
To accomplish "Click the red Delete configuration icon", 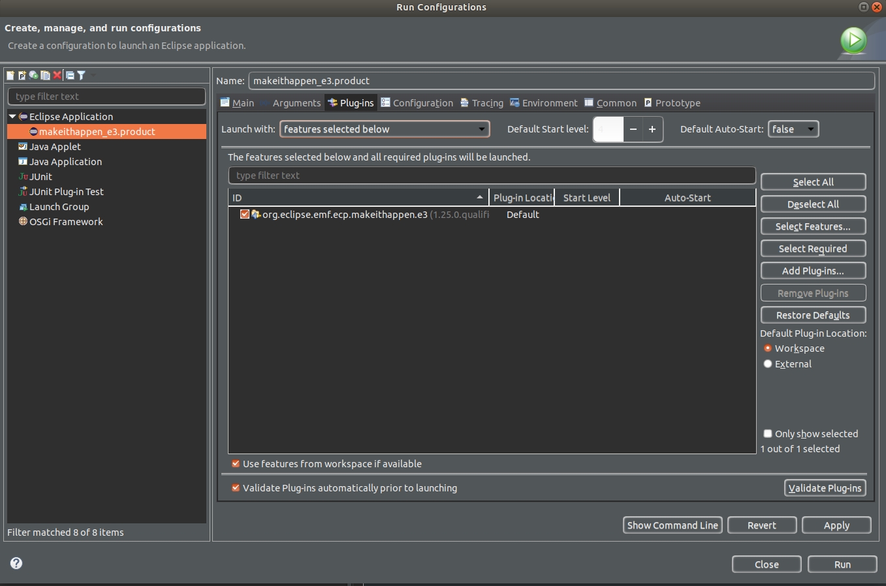I will tap(57, 75).
